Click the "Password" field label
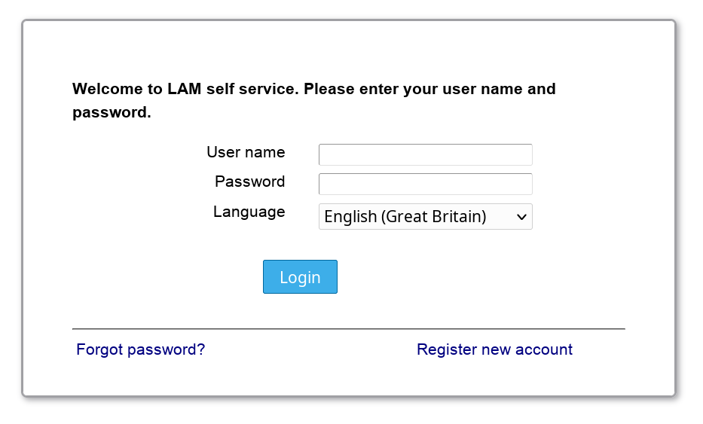The height and width of the screenshot is (424, 703). [249, 181]
